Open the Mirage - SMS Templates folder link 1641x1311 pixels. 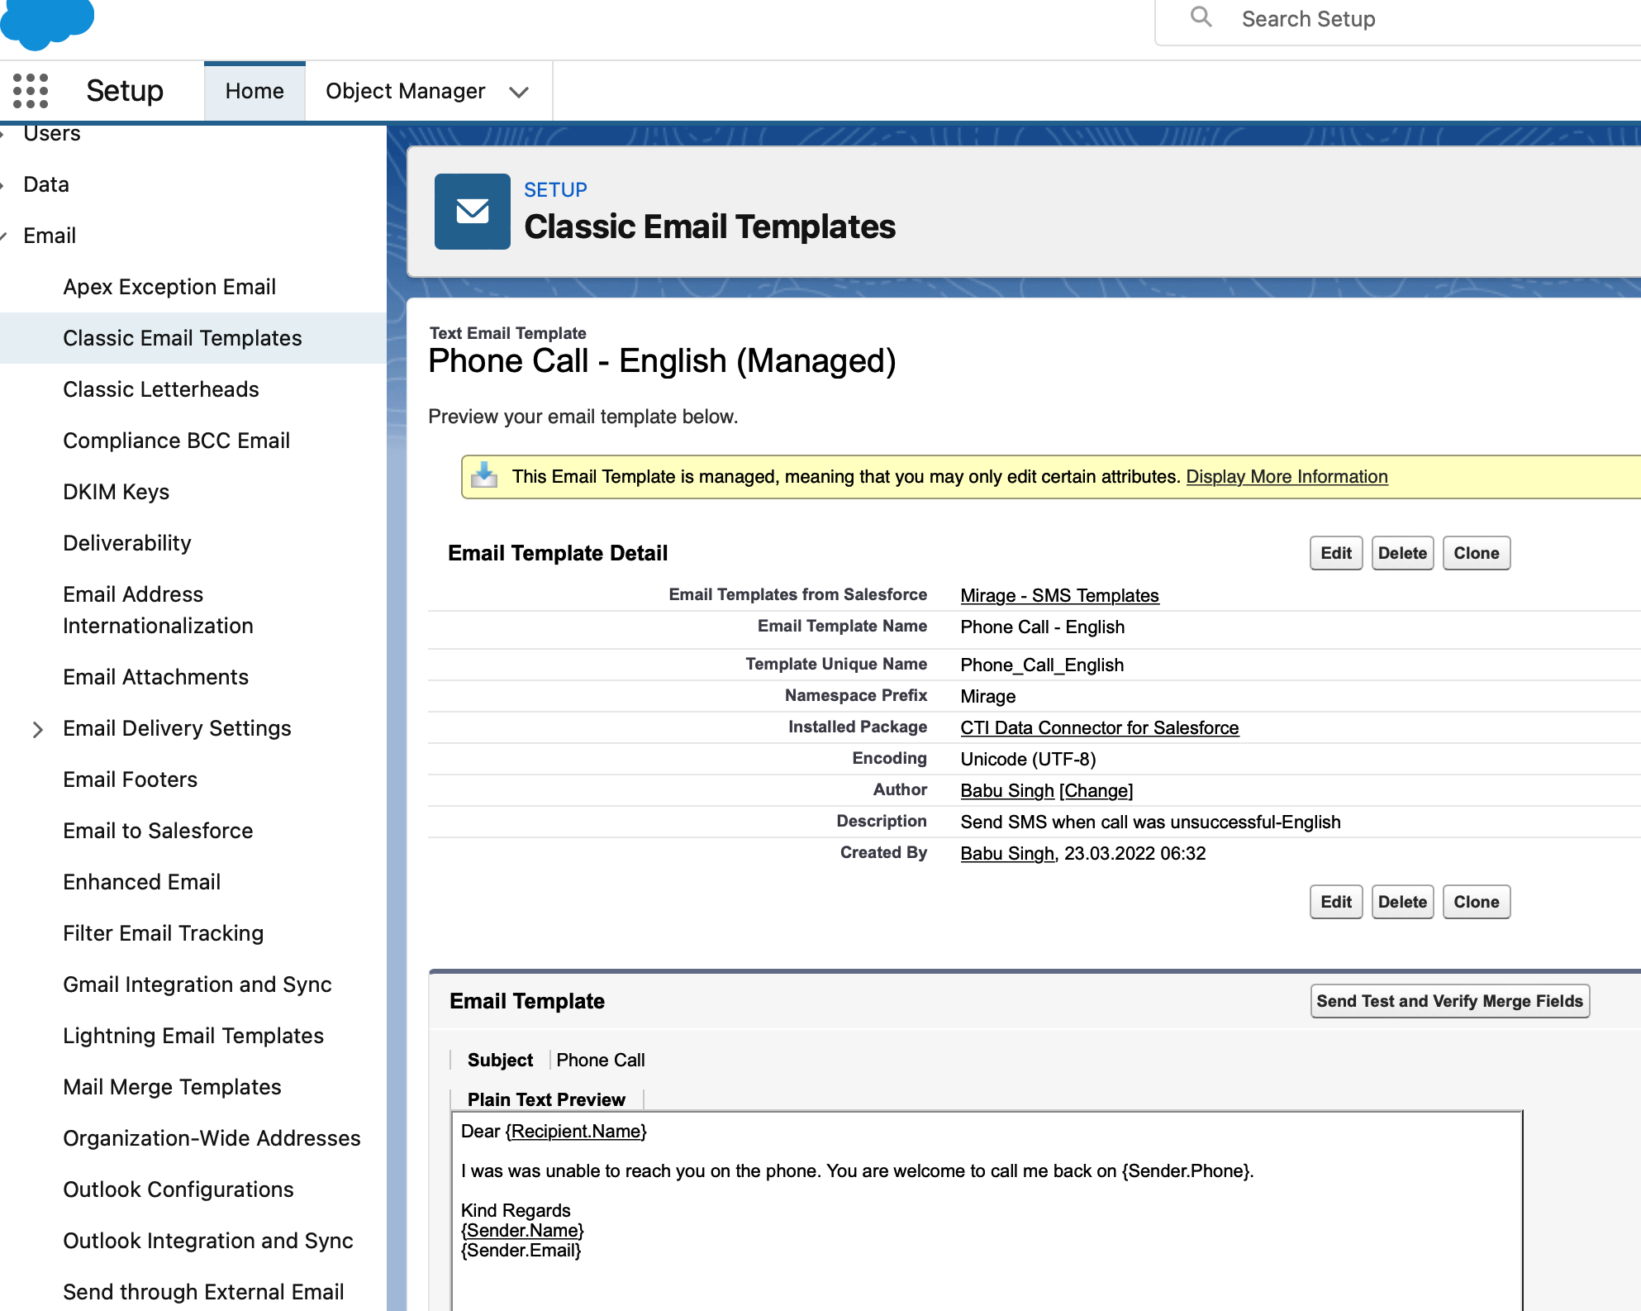coord(1059,596)
